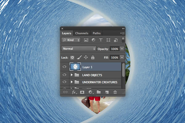The image size is (185, 123).
Task: Filter layers by type (T) icon
Action: point(101,40)
